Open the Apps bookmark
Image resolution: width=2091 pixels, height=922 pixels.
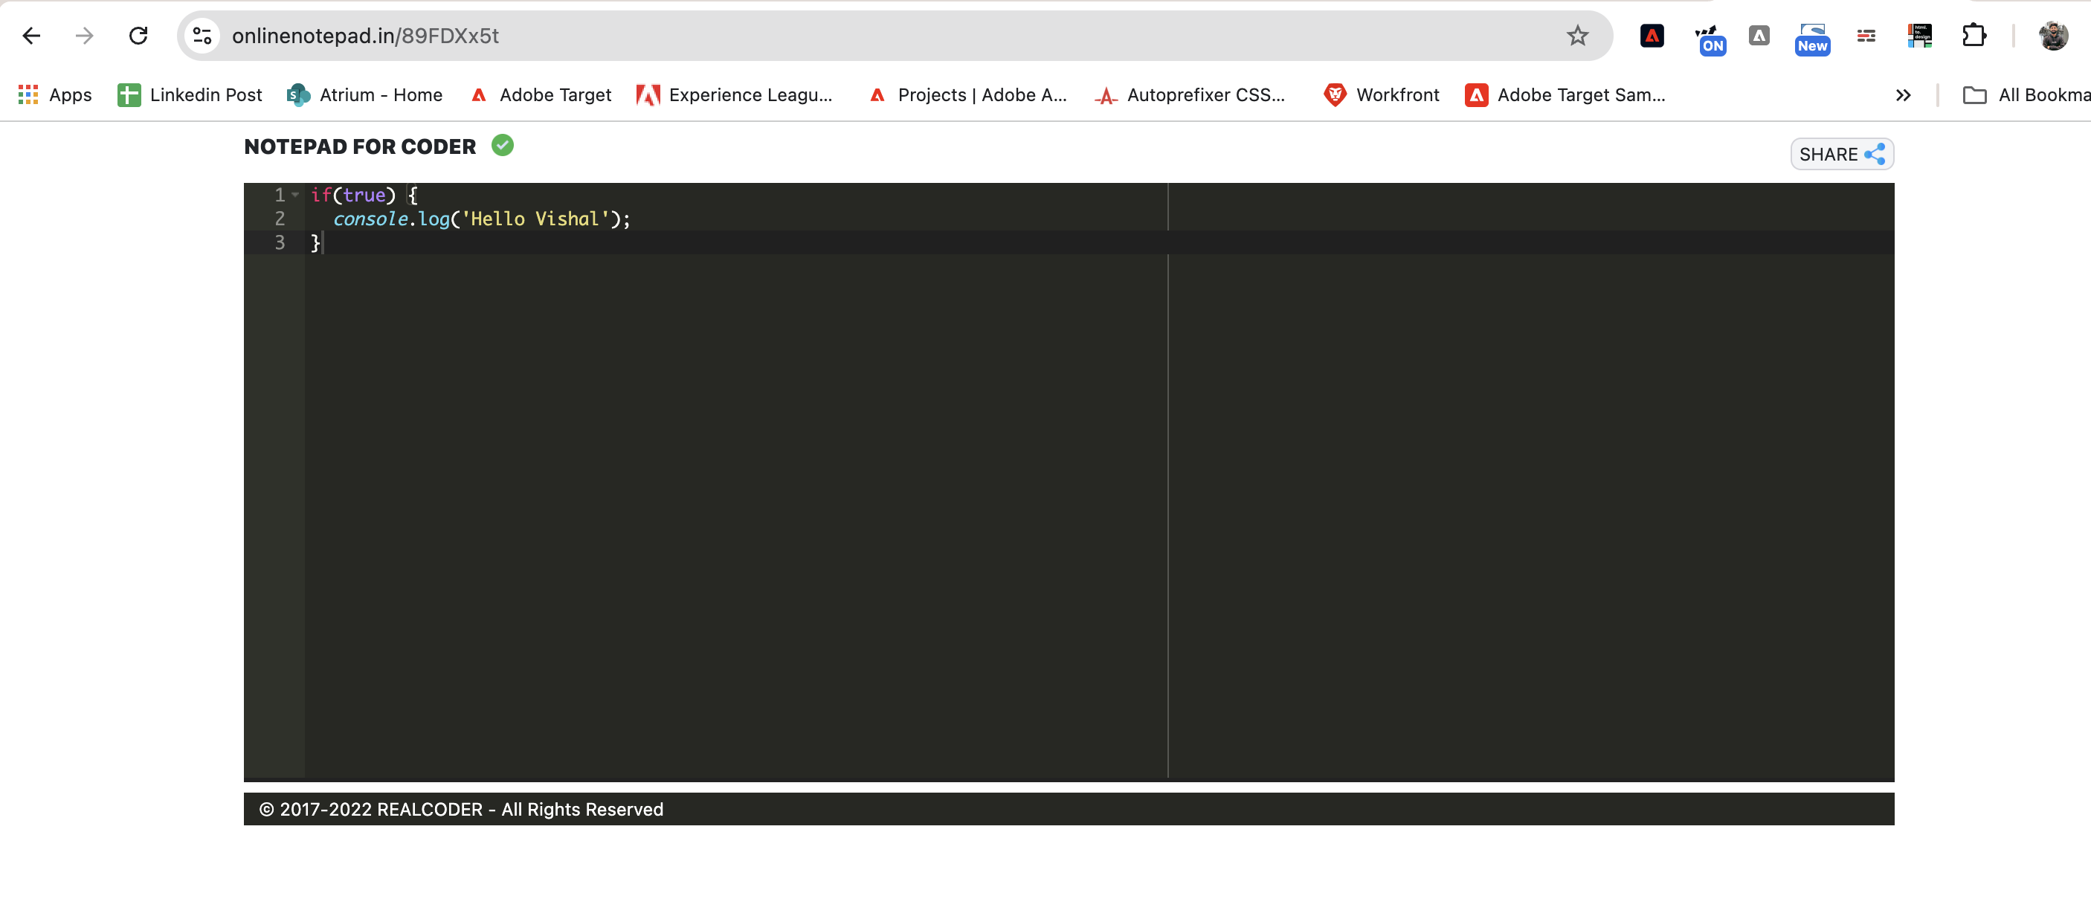pyautogui.click(x=55, y=95)
